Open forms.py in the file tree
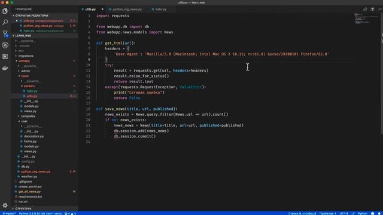This screenshot has width=383, height=215. point(30,142)
